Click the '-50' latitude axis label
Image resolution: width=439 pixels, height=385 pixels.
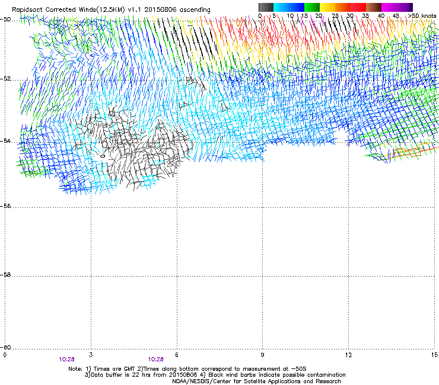(5, 20)
